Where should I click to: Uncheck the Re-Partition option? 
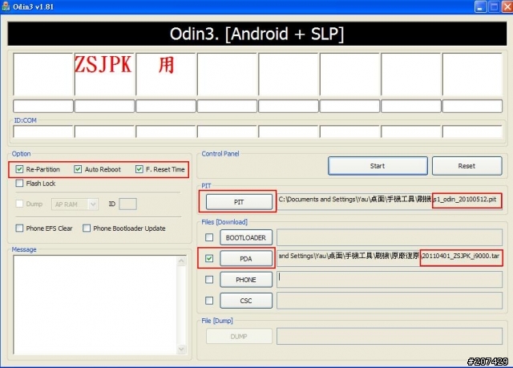[x=19, y=169]
